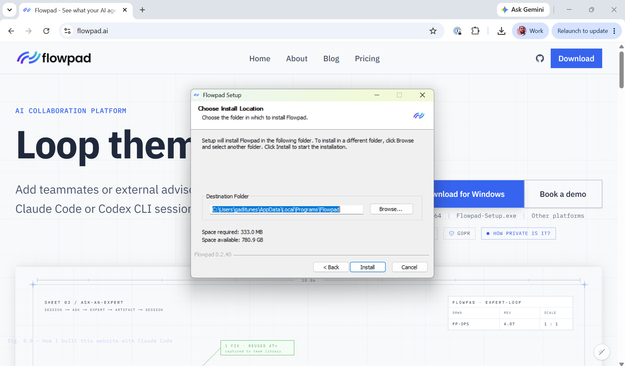This screenshot has height=366, width=625.
Task: Open a new browser tab
Action: point(142,10)
